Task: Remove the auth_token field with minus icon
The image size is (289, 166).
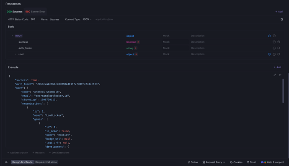Action: coord(279,48)
